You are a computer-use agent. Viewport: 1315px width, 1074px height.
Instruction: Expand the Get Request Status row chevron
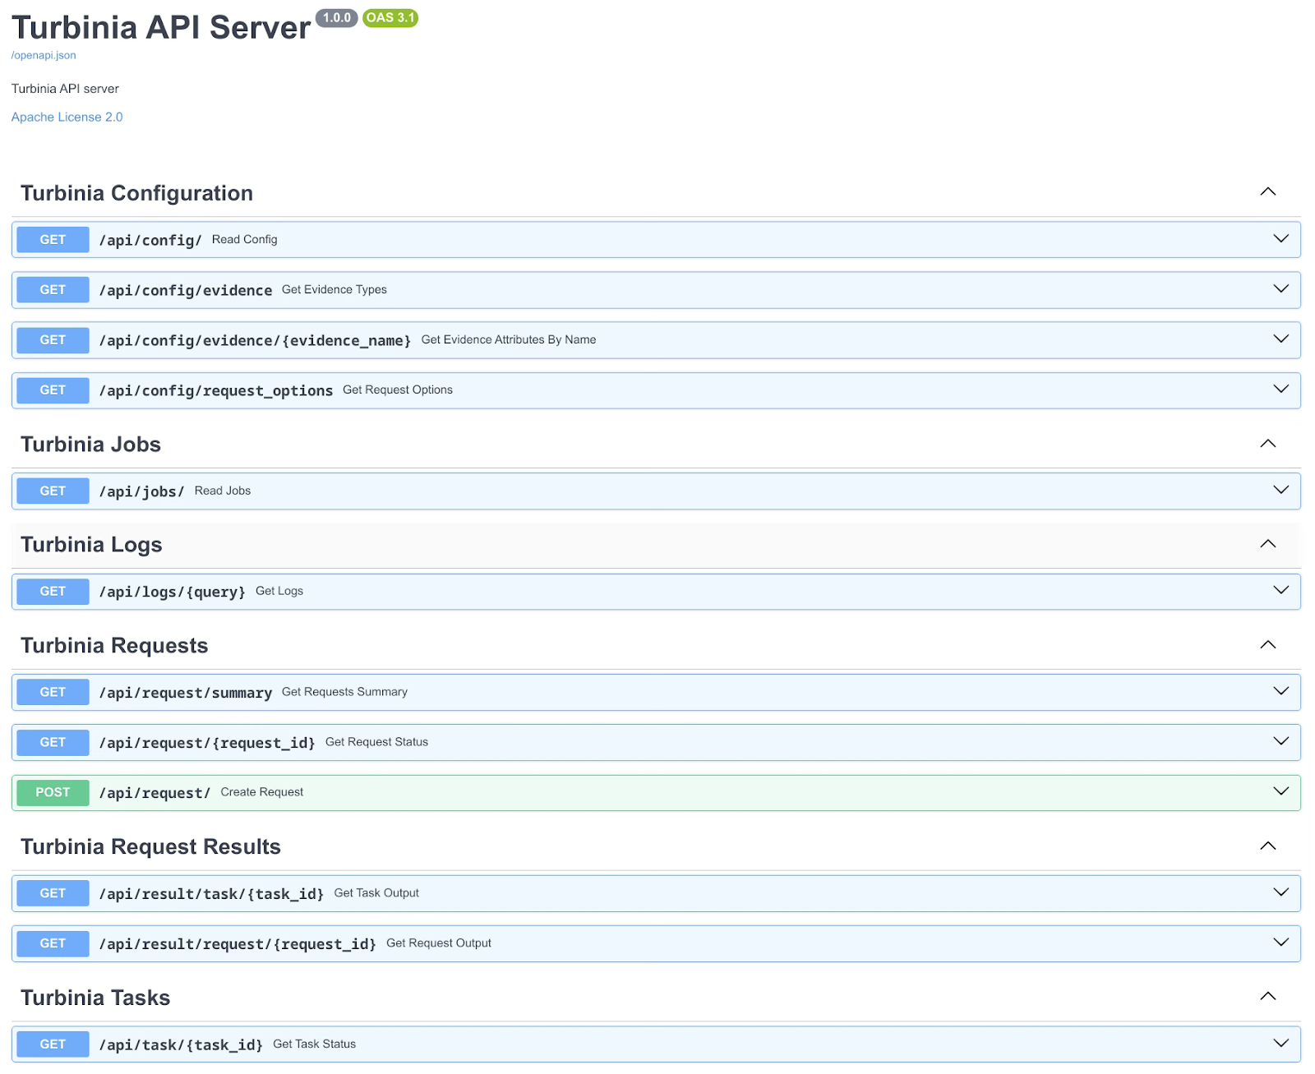coord(1280,741)
